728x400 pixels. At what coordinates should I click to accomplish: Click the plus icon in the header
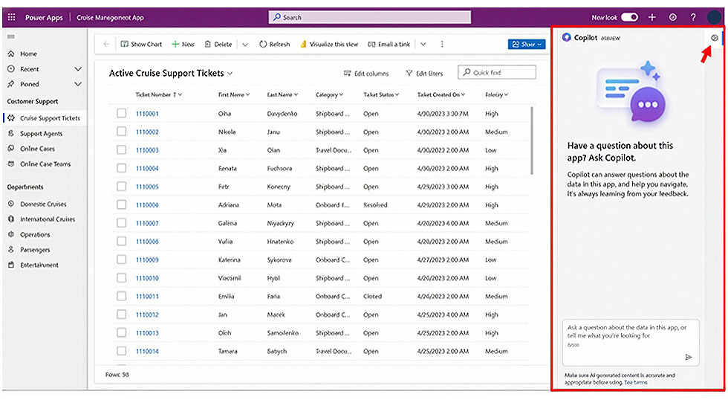(651, 17)
